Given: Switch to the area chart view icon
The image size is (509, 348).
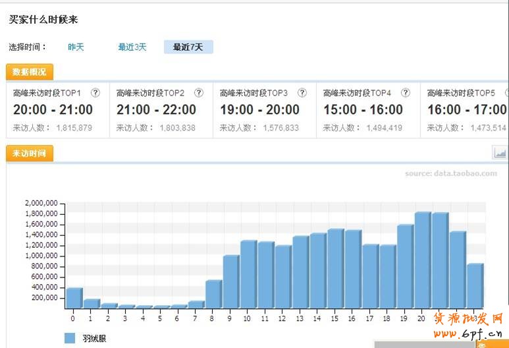Looking at the screenshot, I should (500, 153).
